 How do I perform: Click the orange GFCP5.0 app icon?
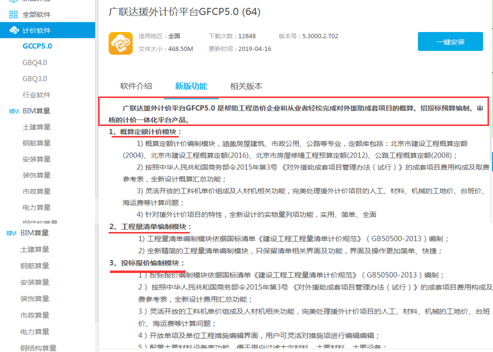click(x=121, y=43)
